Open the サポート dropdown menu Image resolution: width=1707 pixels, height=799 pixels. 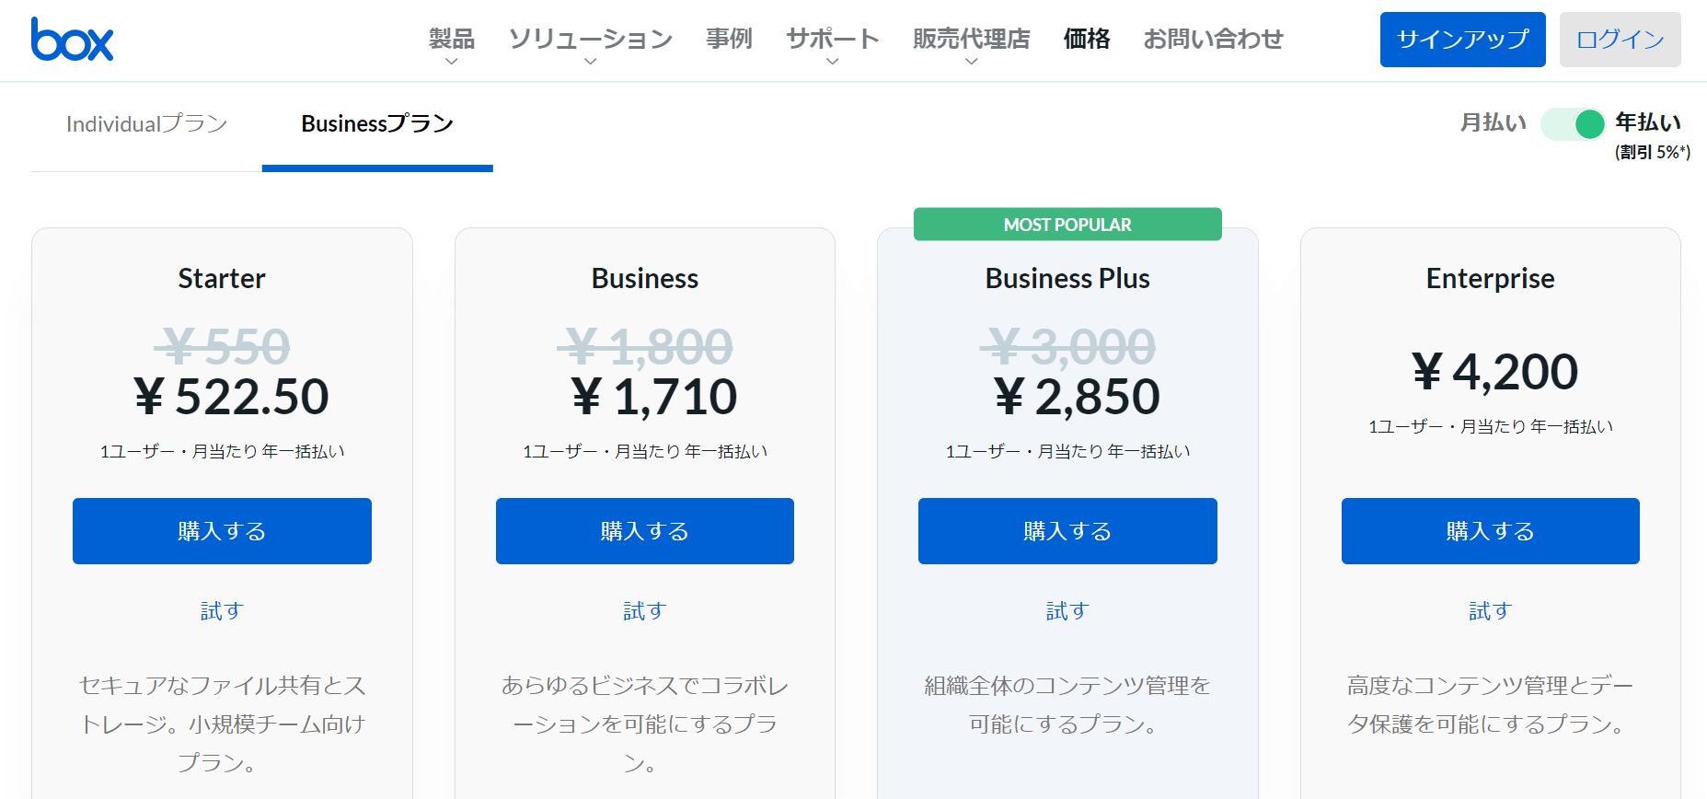(833, 44)
